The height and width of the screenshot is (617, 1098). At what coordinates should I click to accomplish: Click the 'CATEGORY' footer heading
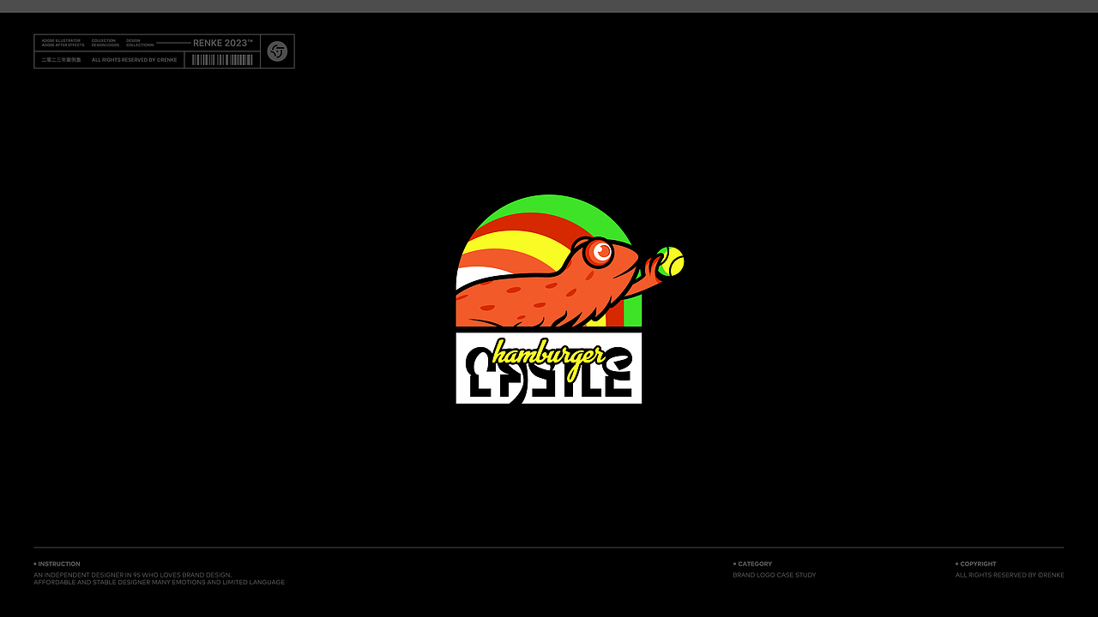755,564
